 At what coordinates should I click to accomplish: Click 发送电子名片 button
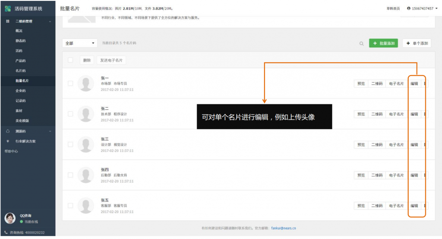111,60
